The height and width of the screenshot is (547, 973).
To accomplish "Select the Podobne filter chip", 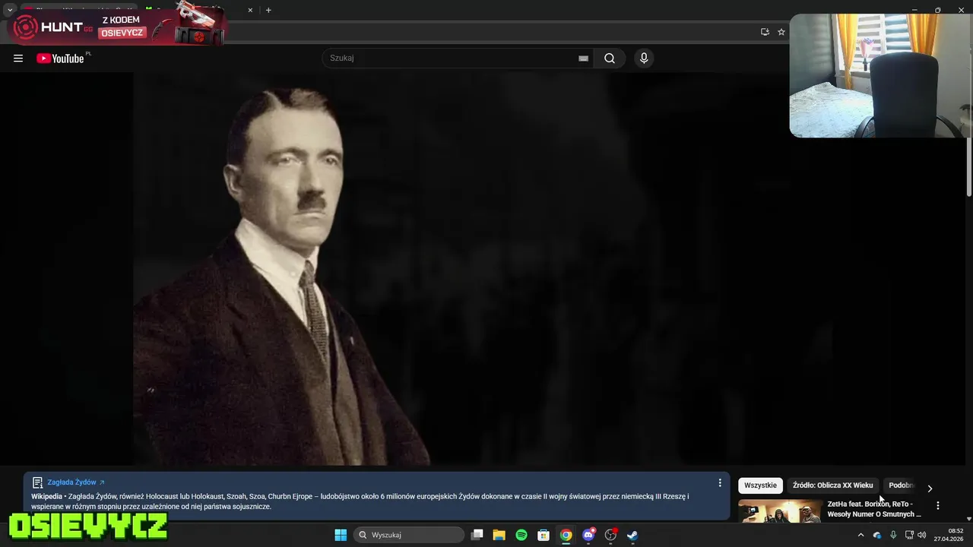I will (x=902, y=485).
